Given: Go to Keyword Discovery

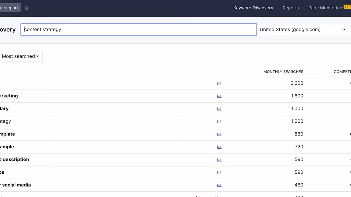Looking at the screenshot, I should pyautogui.click(x=253, y=8).
